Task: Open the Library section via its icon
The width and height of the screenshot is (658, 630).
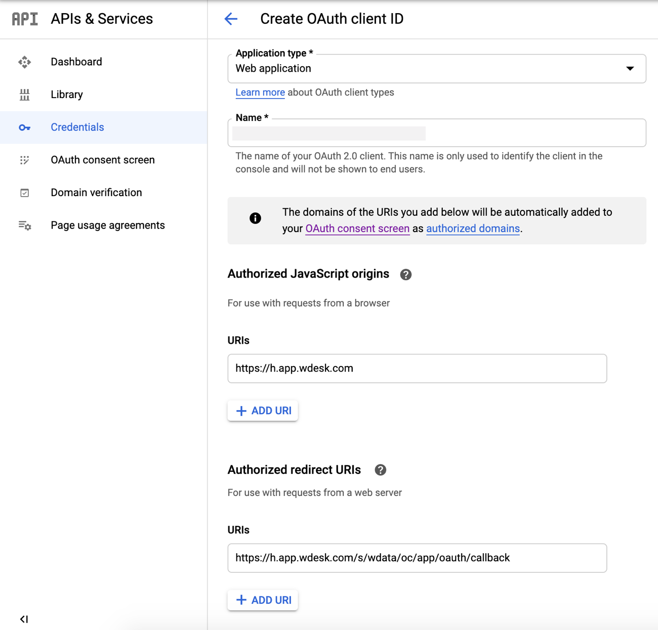Action: pos(25,94)
